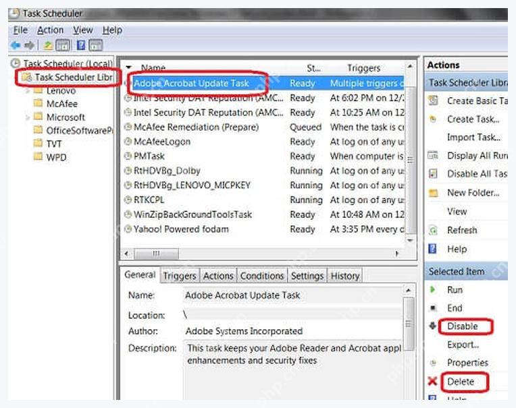516x408 pixels.
Task: Expand the Lenovo folder node
Action: point(28,90)
